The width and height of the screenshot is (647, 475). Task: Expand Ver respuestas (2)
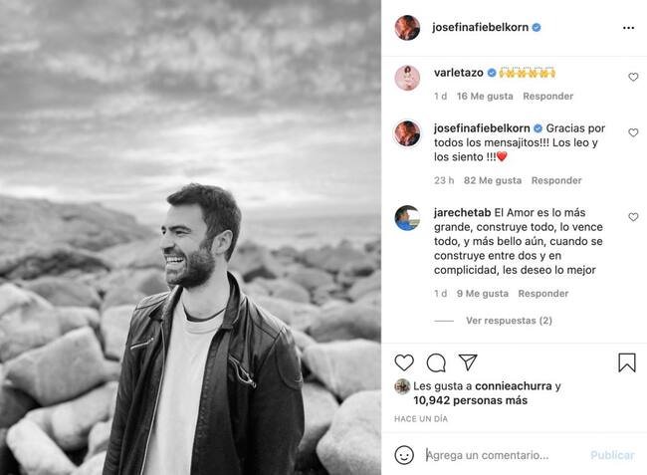[509, 321]
